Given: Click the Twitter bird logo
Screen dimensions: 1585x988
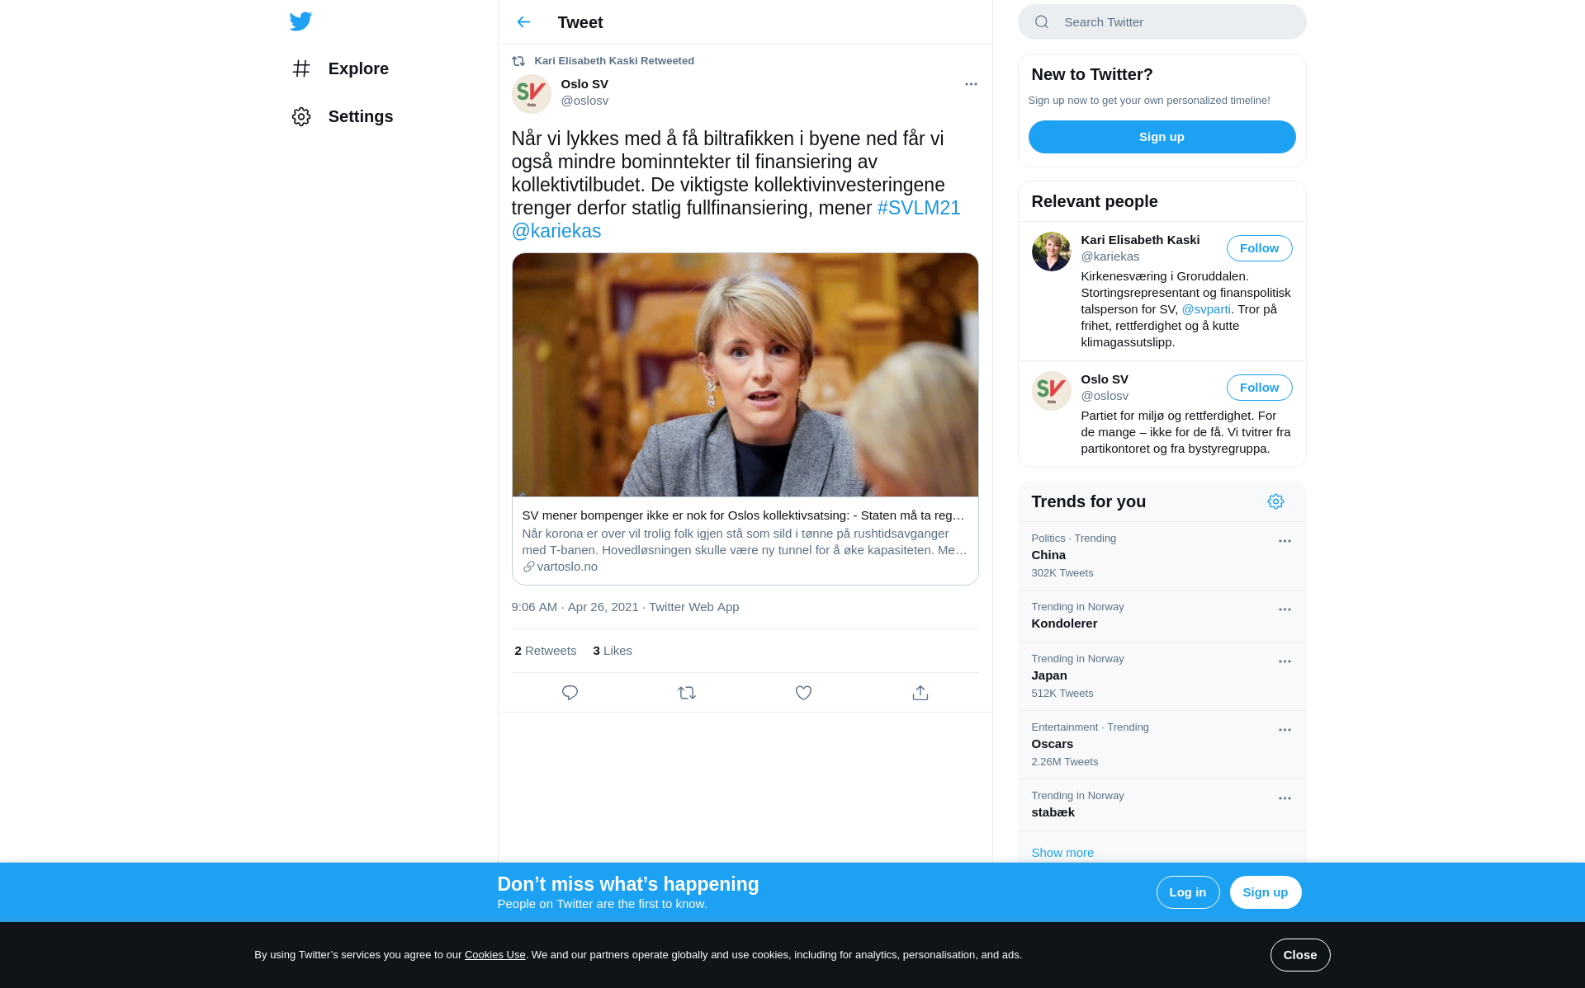Looking at the screenshot, I should pyautogui.click(x=300, y=21).
